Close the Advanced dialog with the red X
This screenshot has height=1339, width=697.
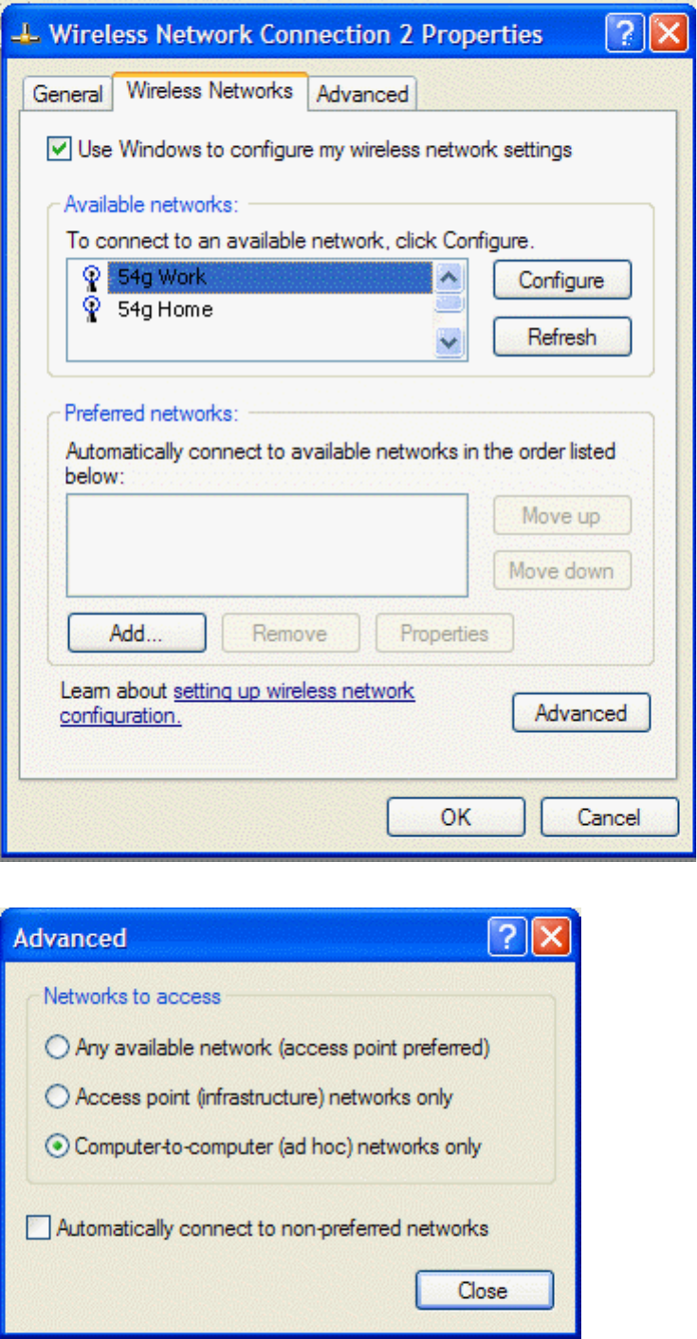click(x=552, y=938)
